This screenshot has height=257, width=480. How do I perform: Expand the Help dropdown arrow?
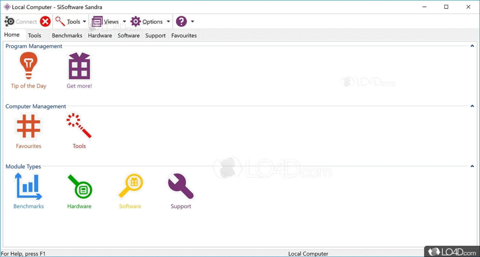coord(192,21)
